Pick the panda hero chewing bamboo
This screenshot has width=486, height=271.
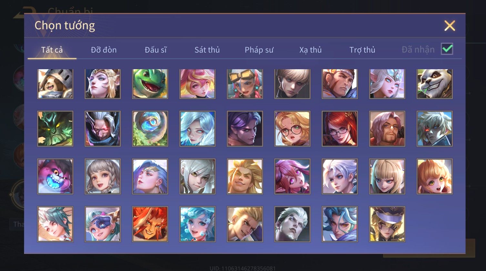pos(434,84)
